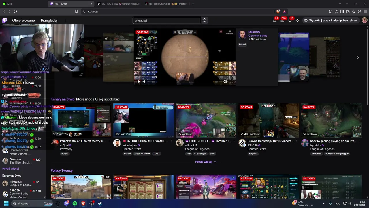The image size is (369, 208).
Task: Open the browser hamburger menu
Action: coord(365,12)
